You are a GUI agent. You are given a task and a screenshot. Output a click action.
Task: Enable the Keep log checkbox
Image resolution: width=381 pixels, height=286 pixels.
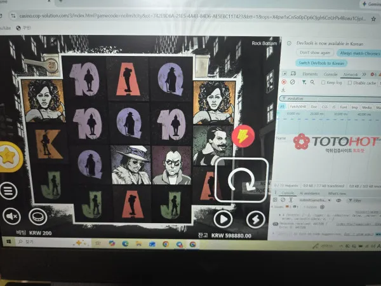click(323, 83)
